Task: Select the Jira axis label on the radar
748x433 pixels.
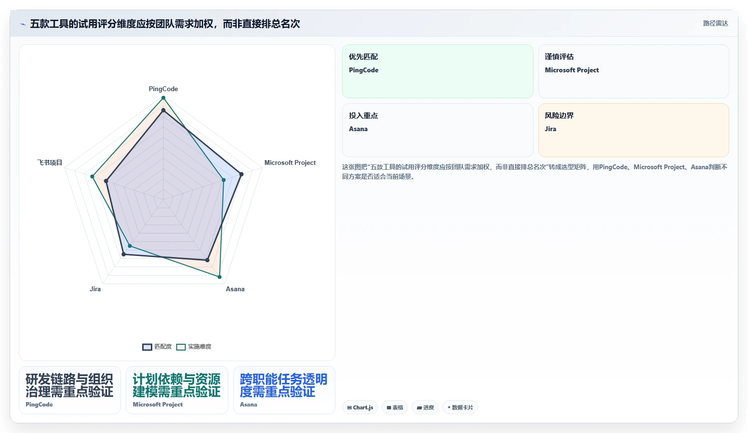Action: pos(95,289)
